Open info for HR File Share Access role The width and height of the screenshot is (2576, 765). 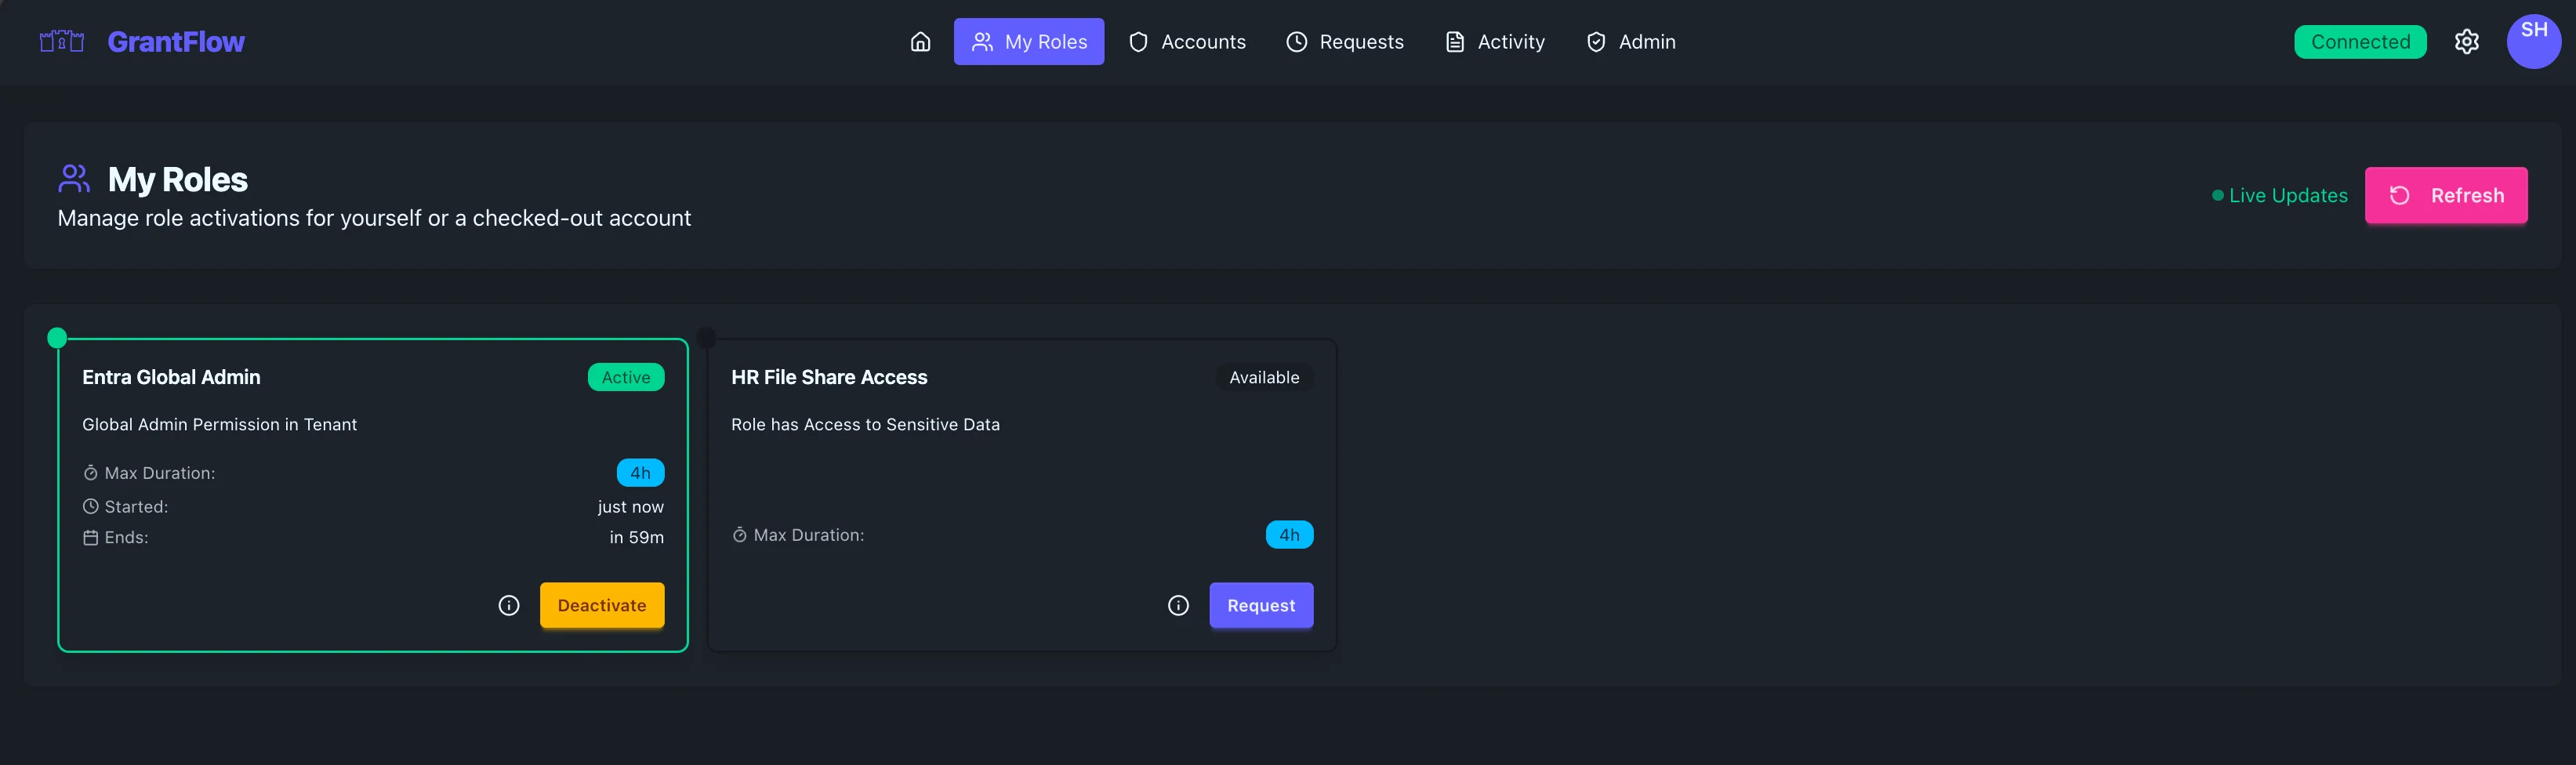click(x=1179, y=605)
